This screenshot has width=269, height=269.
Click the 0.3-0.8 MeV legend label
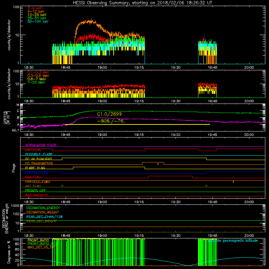pyautogui.click(x=38, y=76)
